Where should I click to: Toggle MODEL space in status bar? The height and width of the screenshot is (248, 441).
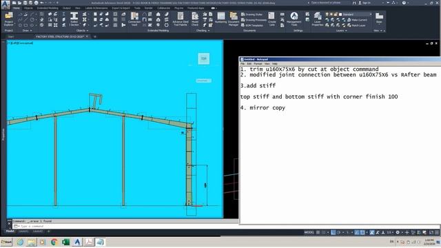tap(309, 233)
